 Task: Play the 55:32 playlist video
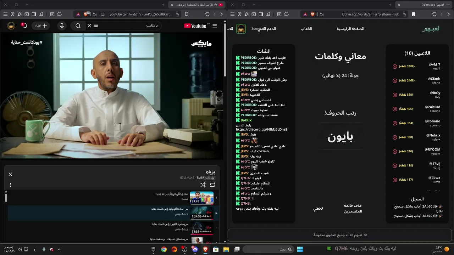coord(201,228)
